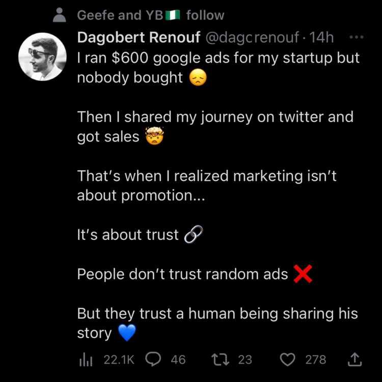Image resolution: width=382 pixels, height=382 pixels.
Task: Click the chain link emoji after "trust"
Action: tap(194, 235)
